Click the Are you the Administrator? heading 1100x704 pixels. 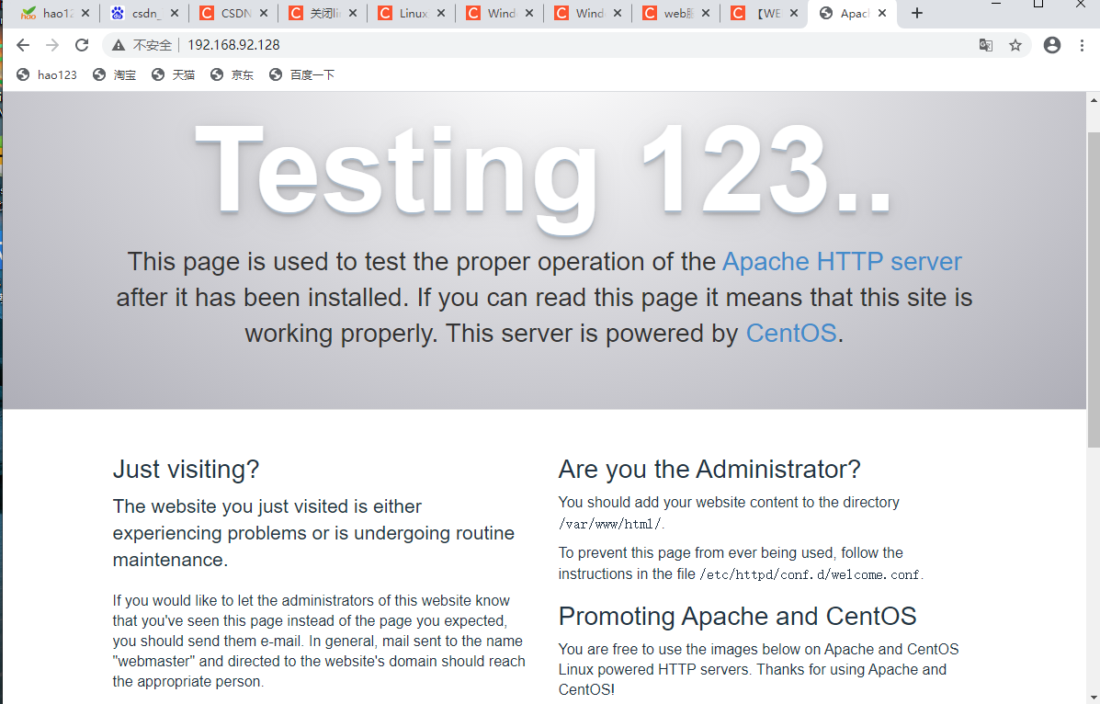click(709, 469)
